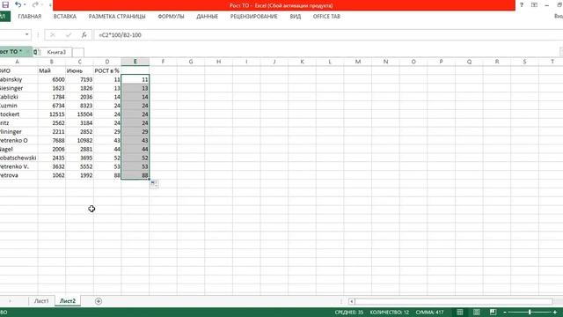Switch to Page Break Preview in status bar
This screenshot has height=317, width=563.
[493, 313]
